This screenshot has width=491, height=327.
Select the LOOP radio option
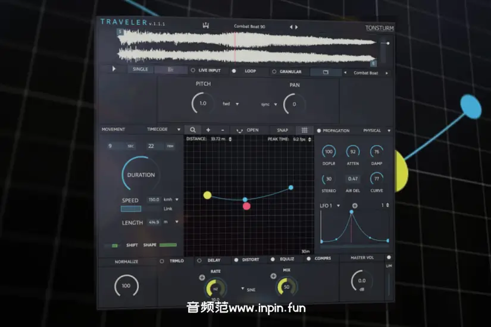(x=234, y=71)
